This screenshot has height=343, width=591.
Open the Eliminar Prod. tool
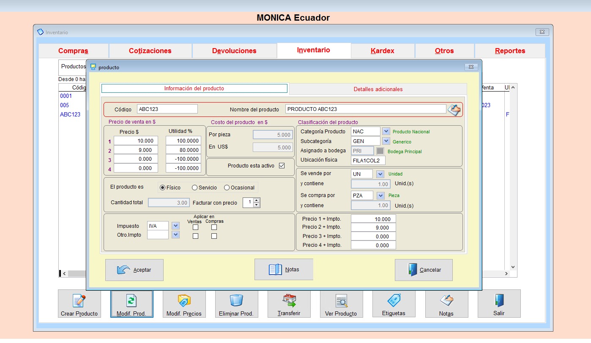point(237,304)
